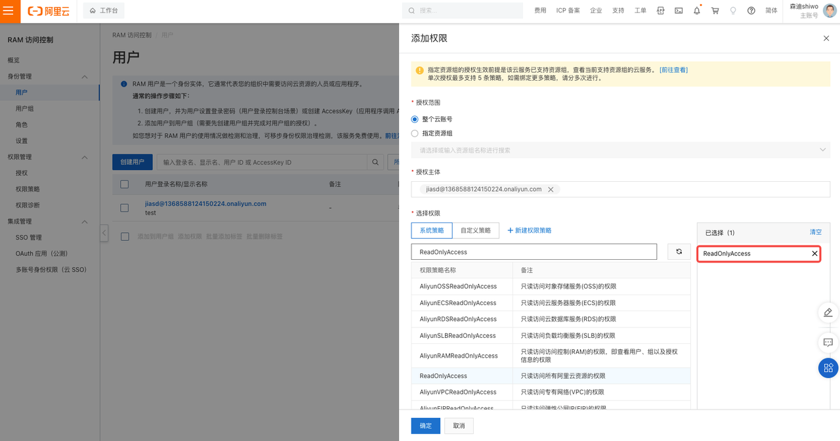Screen dimensions: 840x441
Task: Select the AliyunVPCReadOnlyAccess policy
Action: (551, 392)
